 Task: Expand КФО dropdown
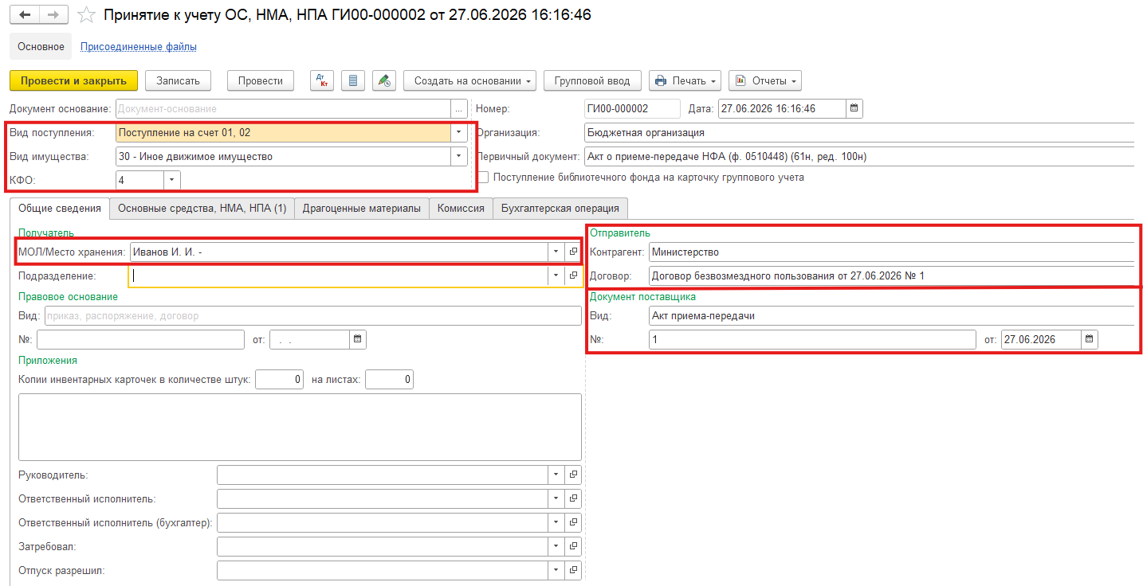[172, 181]
